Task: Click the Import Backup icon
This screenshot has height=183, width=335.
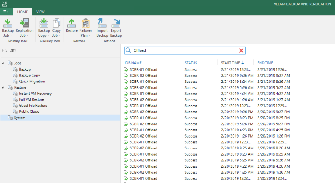Action: pos(102,23)
